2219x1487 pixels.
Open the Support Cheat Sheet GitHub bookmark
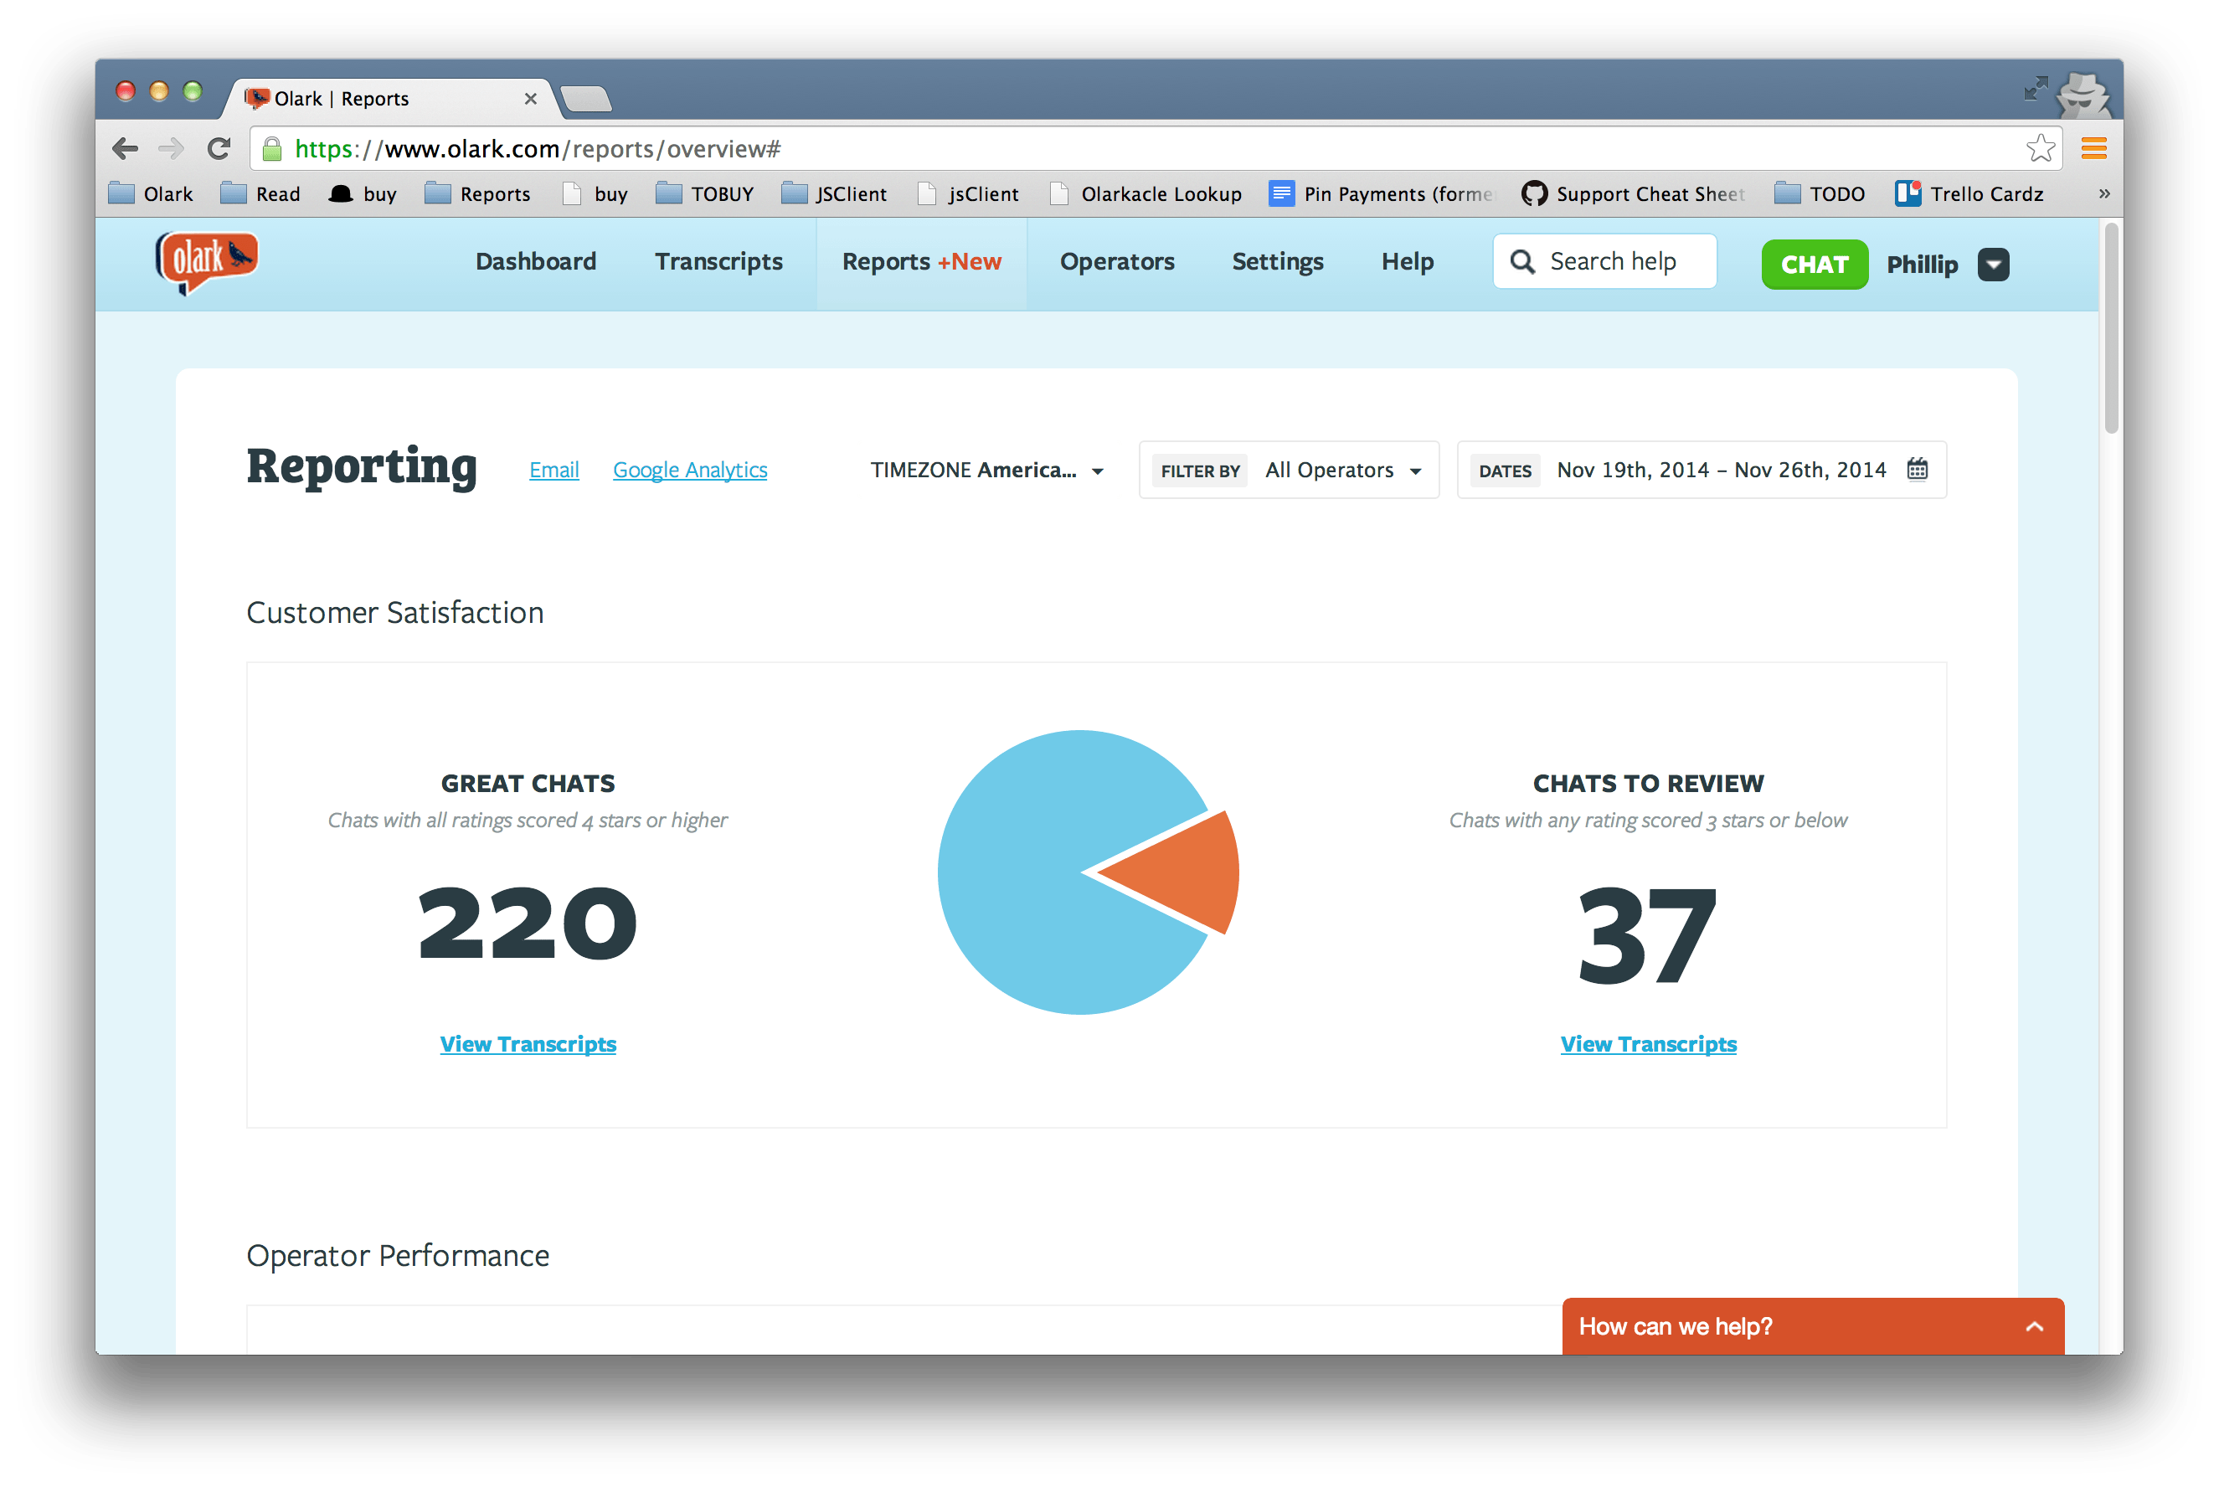(1633, 194)
